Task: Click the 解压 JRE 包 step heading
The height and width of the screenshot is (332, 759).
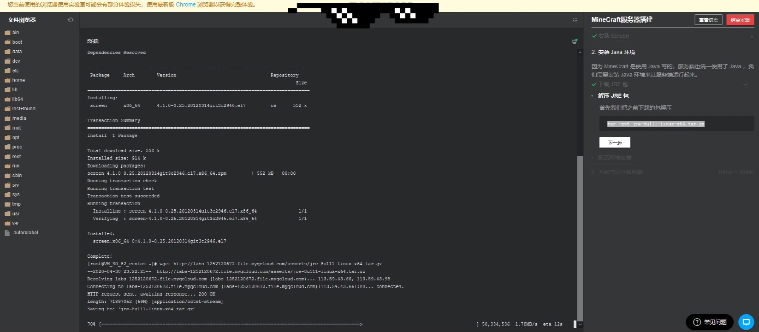Action: coord(613,96)
